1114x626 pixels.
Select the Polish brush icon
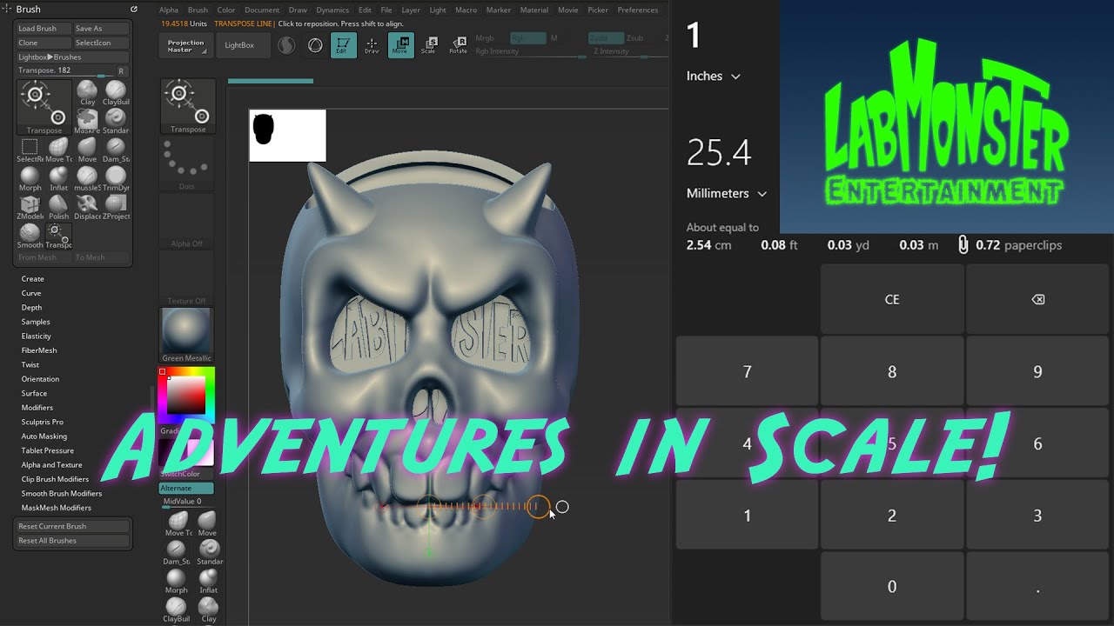click(58, 207)
